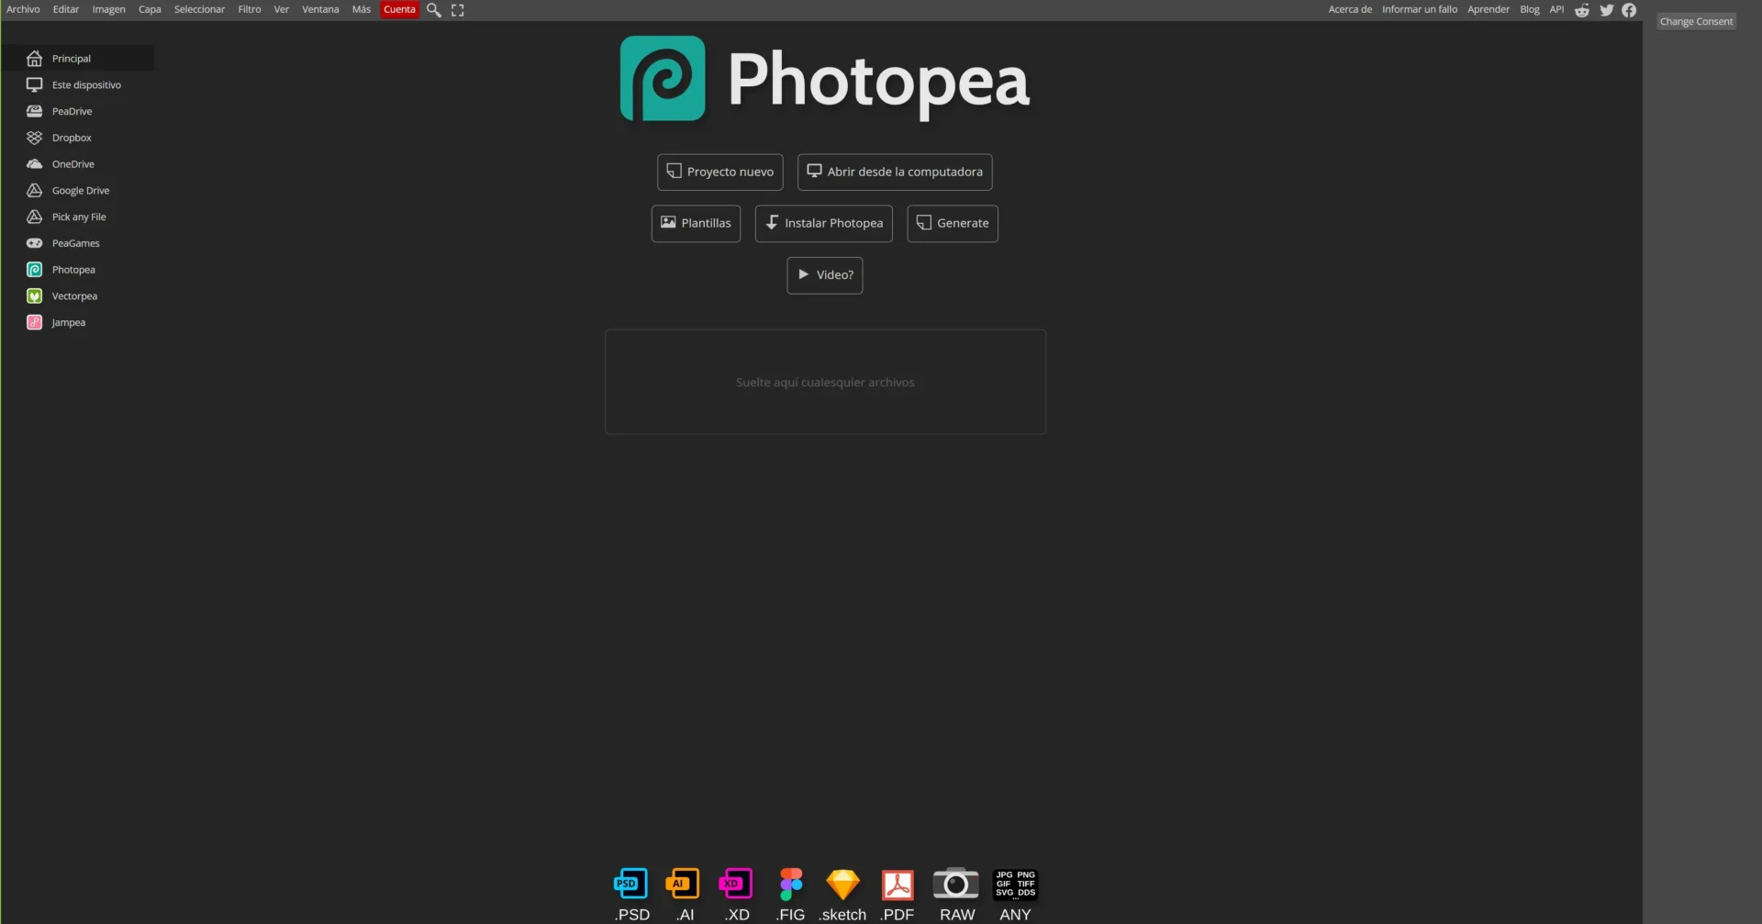Open the Filtro menu

250,10
